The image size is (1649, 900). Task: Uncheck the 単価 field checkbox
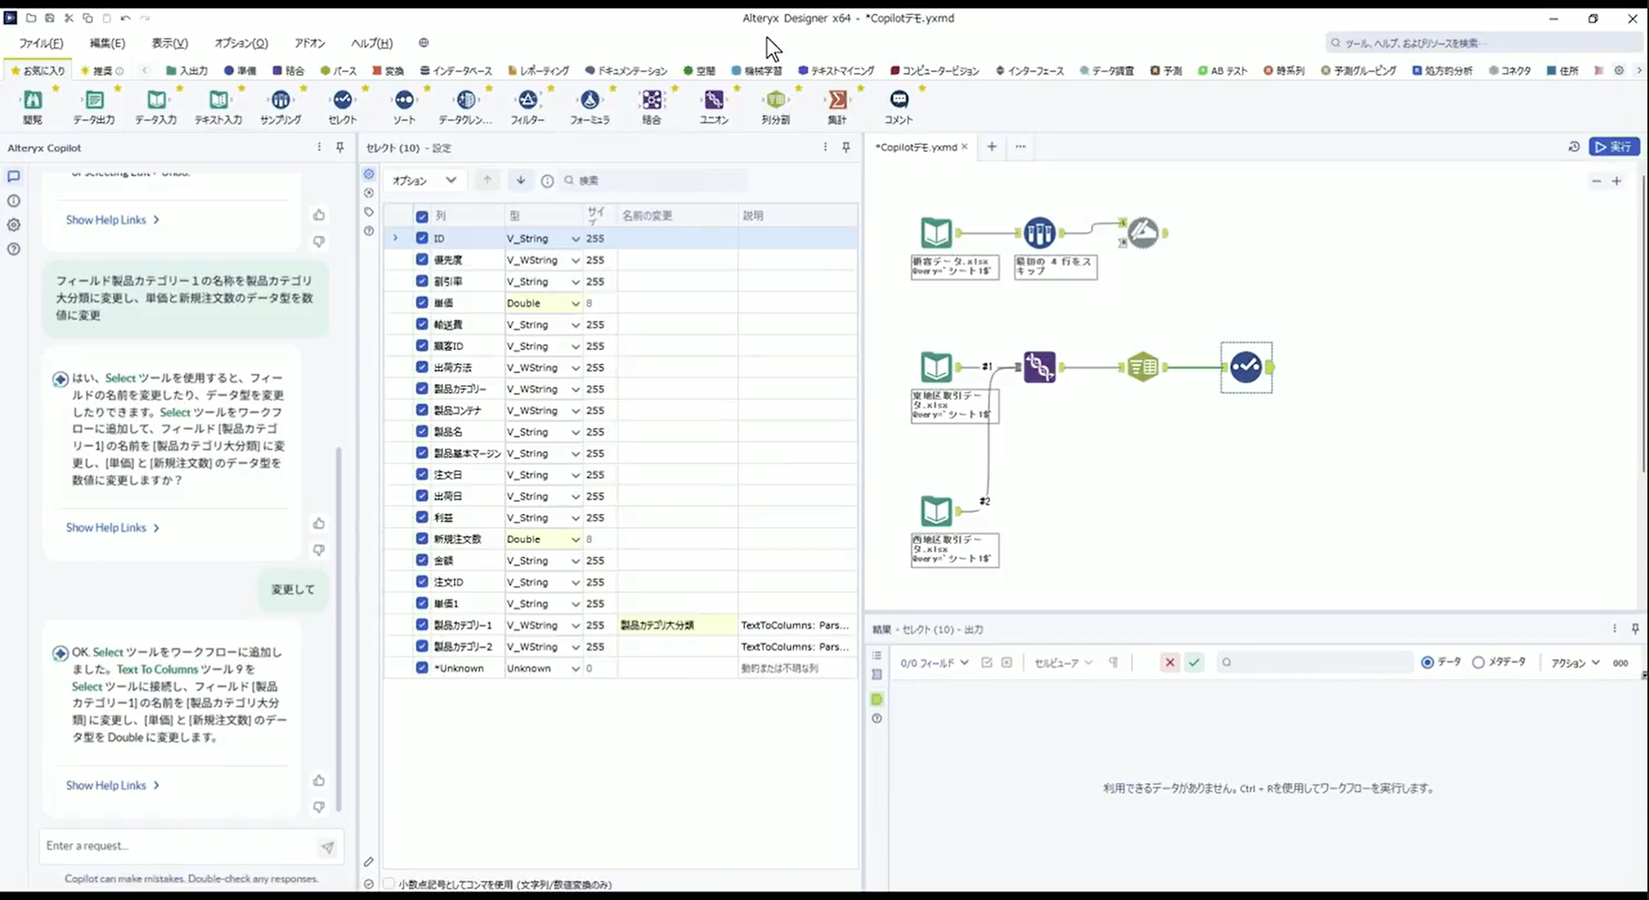click(422, 302)
